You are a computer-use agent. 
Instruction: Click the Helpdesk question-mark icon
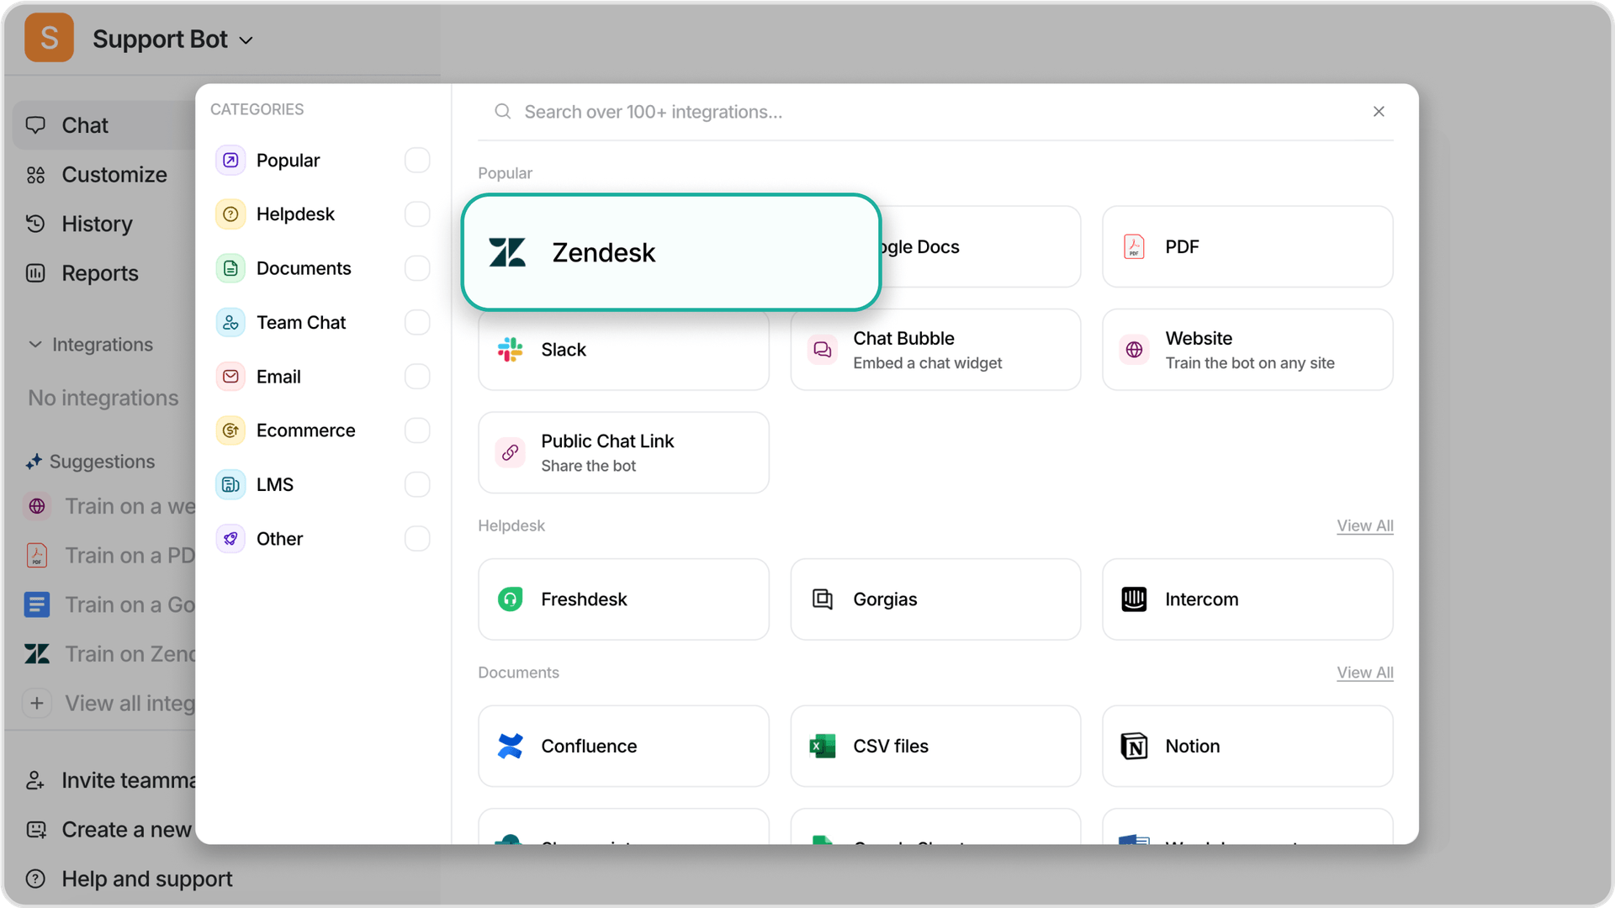pos(230,214)
